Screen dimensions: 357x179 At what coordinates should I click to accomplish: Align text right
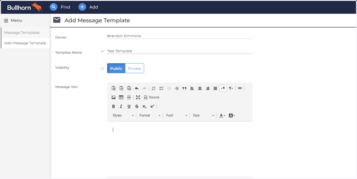point(208,88)
